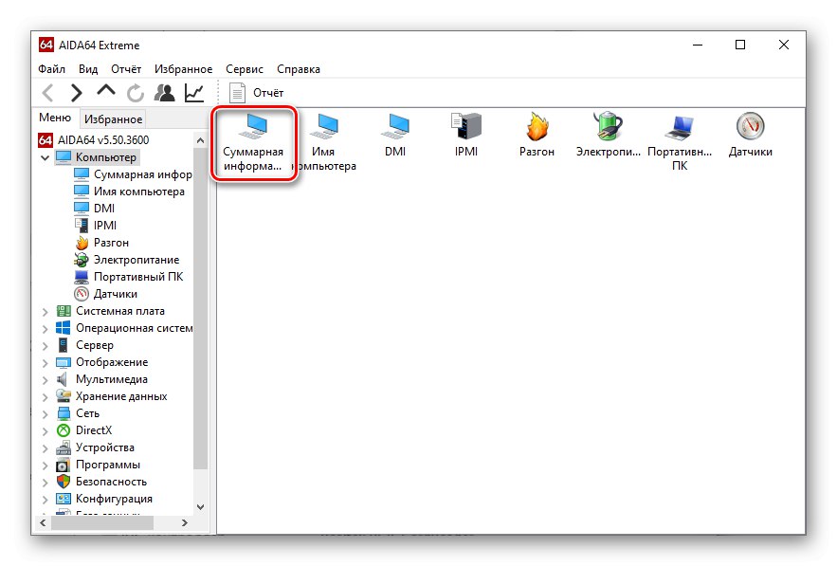Open the Разгон flame icon in main pane
The height and width of the screenshot is (566, 837).
pyautogui.click(x=537, y=136)
